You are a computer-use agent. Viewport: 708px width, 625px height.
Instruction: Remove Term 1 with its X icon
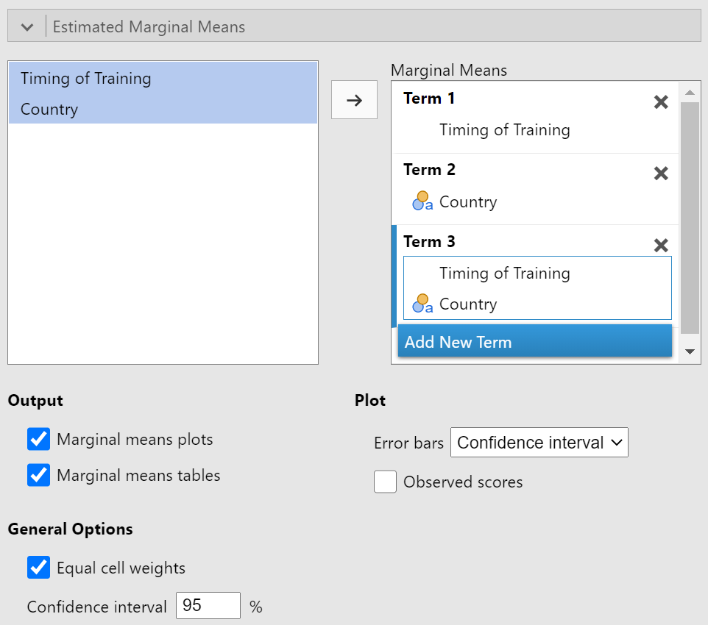tap(661, 102)
